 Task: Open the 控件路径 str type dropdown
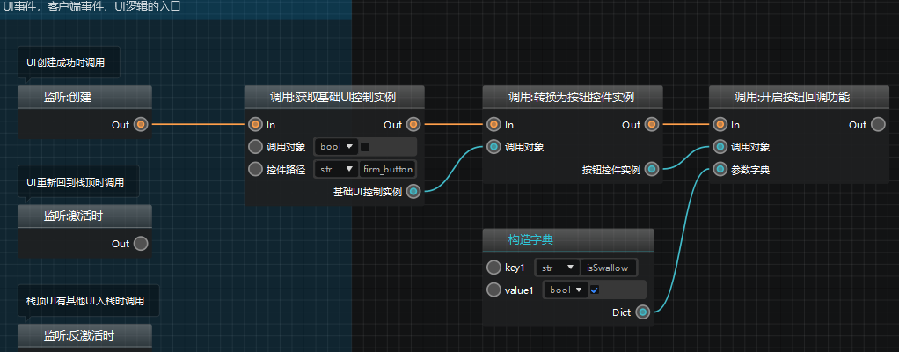point(335,169)
